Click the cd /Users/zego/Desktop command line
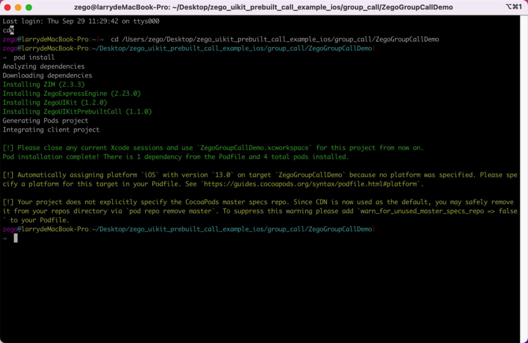528x343 pixels. (275, 39)
